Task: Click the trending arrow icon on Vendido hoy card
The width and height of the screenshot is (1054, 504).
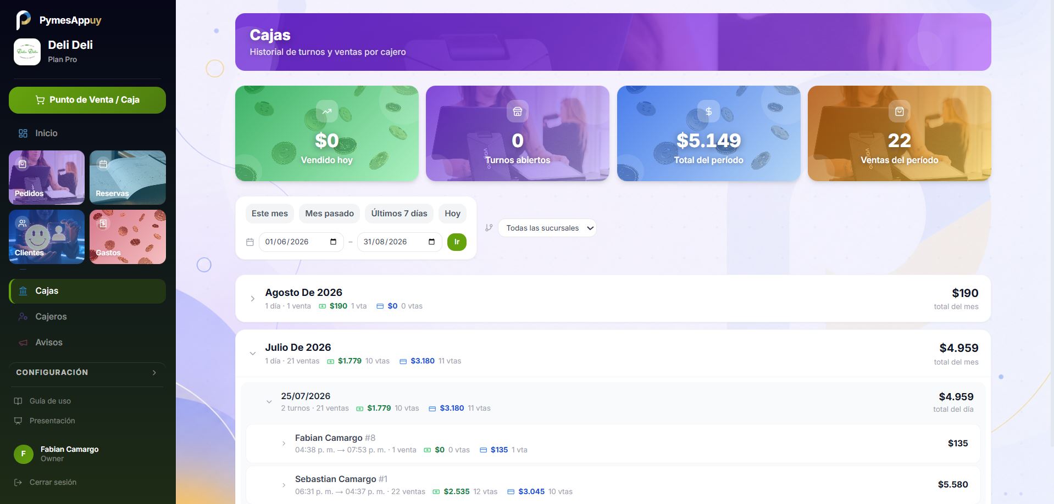Action: pos(327,111)
